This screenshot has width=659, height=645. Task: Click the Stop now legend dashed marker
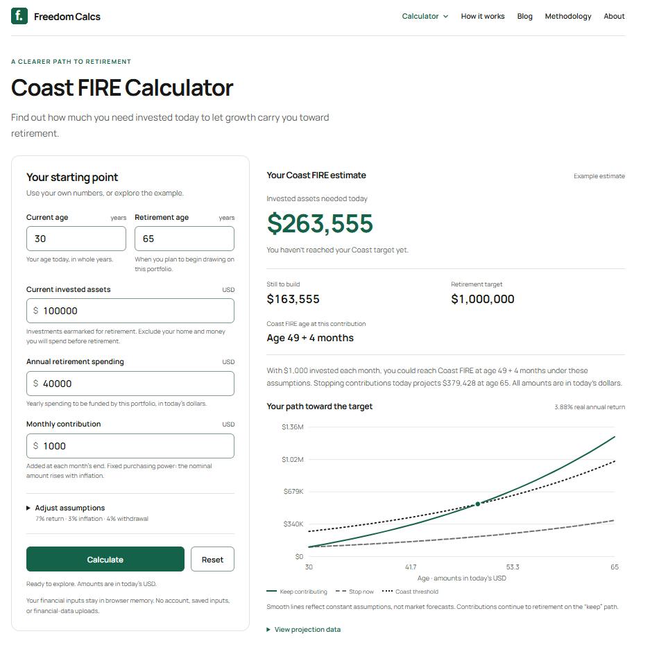click(x=341, y=591)
